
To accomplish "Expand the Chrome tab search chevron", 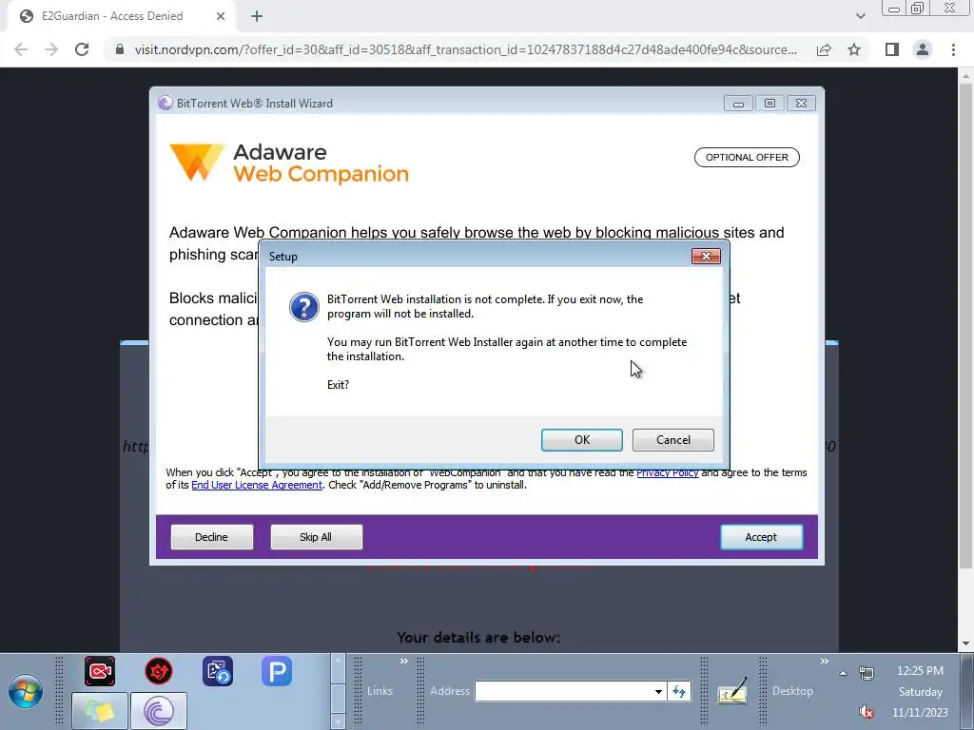I will coord(860,16).
